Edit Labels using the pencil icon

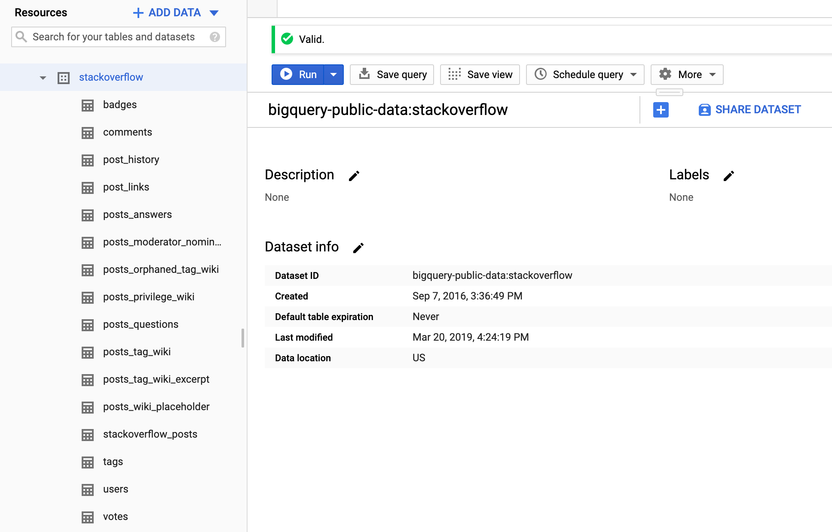point(728,176)
